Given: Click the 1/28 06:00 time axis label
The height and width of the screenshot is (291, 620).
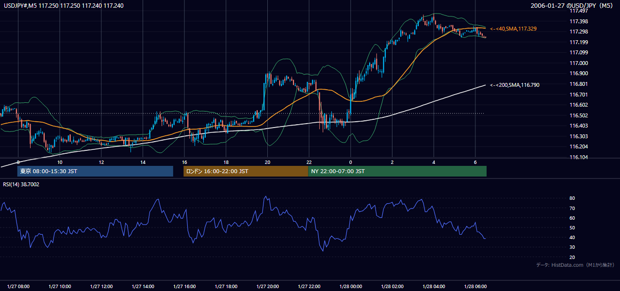Looking at the screenshot, I should (475, 286).
